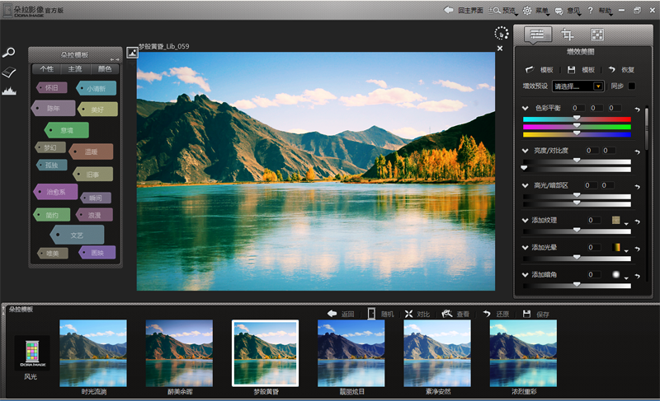660x401 pixels.
Task: Click the eraser-shaped icon in left sidebar
Action: [x=9, y=72]
